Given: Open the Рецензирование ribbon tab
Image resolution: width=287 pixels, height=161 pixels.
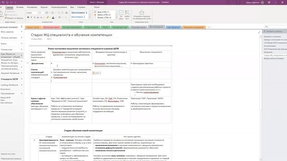Looking at the screenshot, I should (x=59, y=7).
